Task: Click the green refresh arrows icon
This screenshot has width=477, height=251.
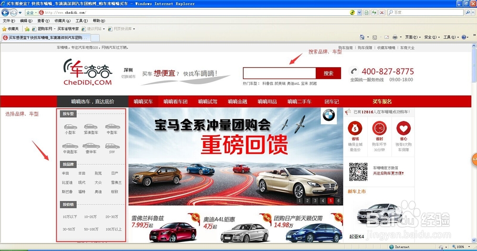Action: click(374, 12)
